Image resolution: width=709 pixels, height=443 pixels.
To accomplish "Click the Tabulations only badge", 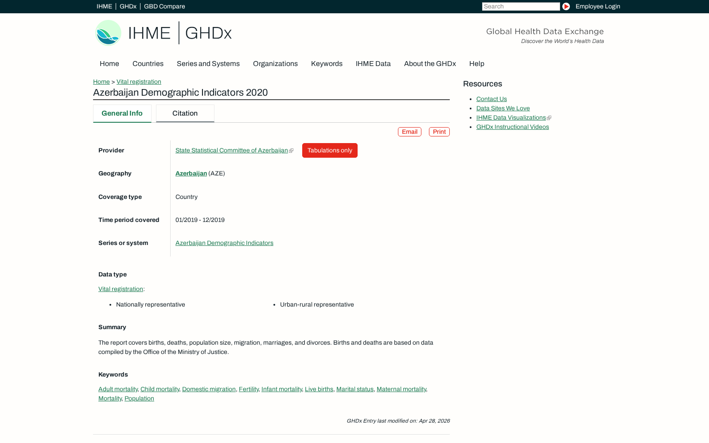I will coord(330,151).
